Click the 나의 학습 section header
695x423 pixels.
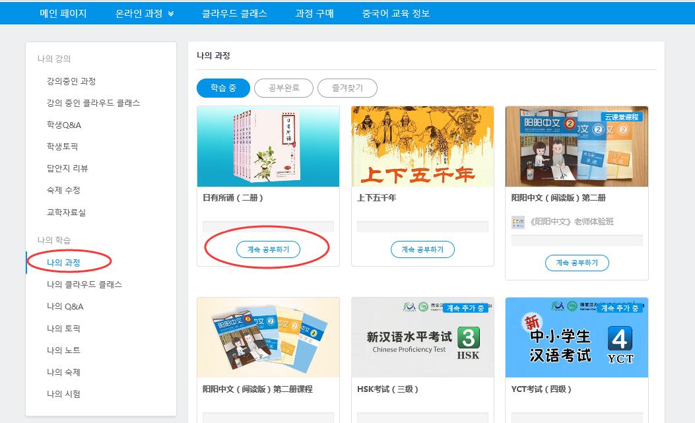click(x=54, y=240)
